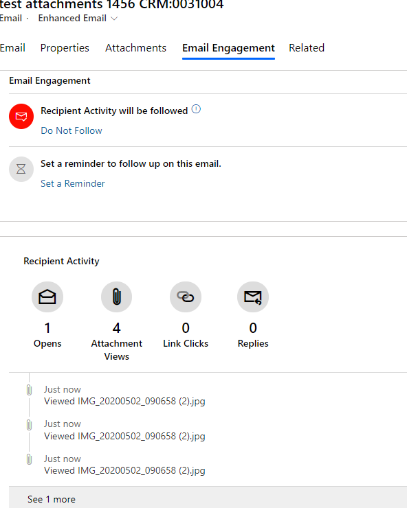Select the Attachment Views paperclip icon
407x508 pixels.
pyautogui.click(x=116, y=297)
